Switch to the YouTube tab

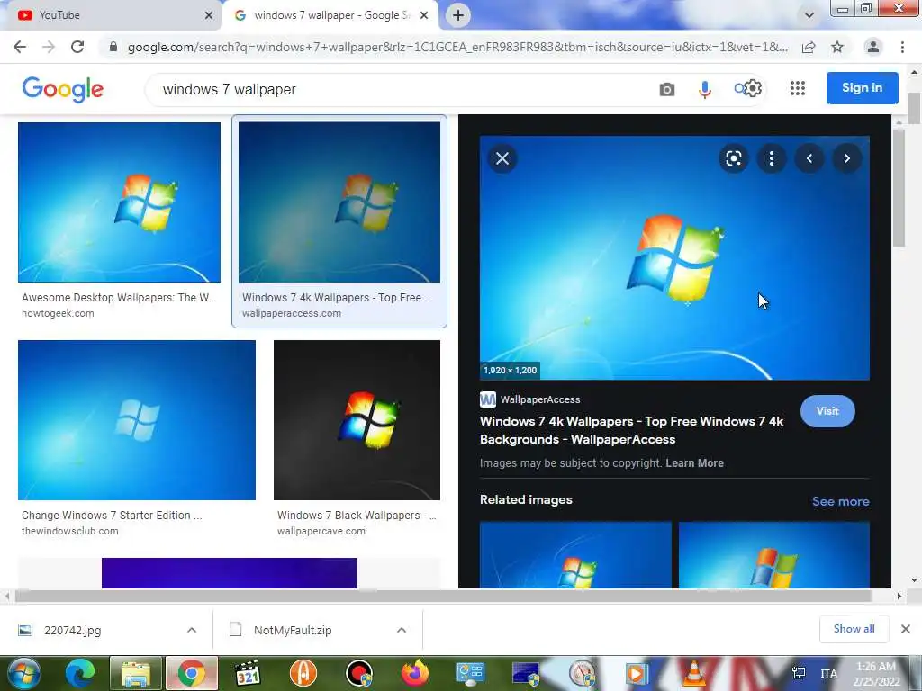coord(111,15)
